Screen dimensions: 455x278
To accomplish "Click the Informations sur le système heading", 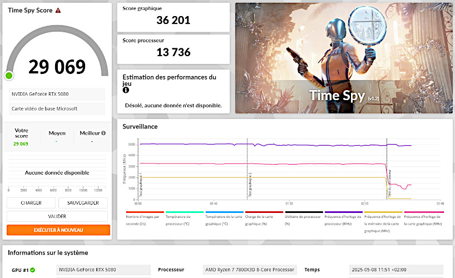I will tap(48, 253).
